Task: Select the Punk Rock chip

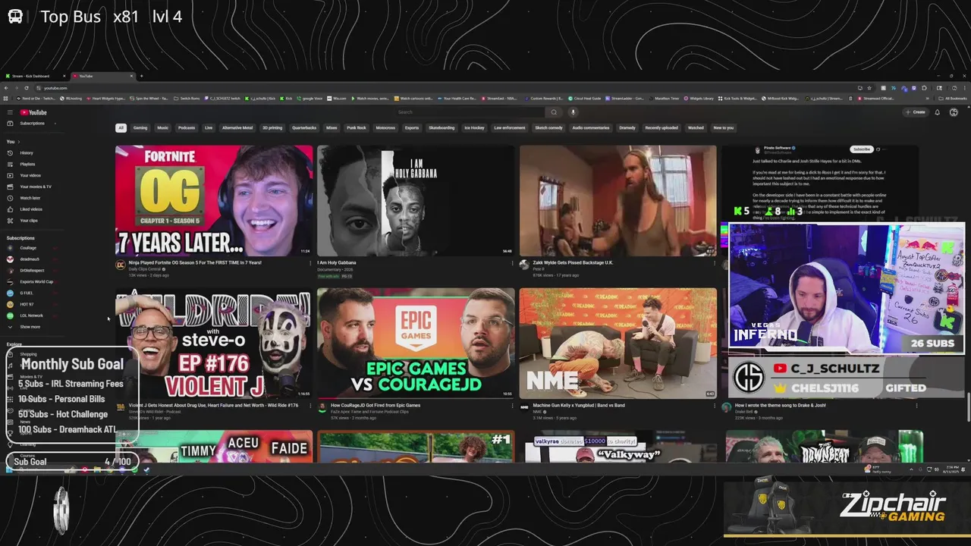Action: (357, 127)
